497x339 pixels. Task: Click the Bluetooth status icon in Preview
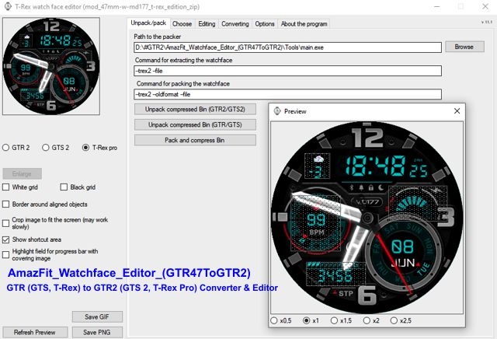[352, 187]
